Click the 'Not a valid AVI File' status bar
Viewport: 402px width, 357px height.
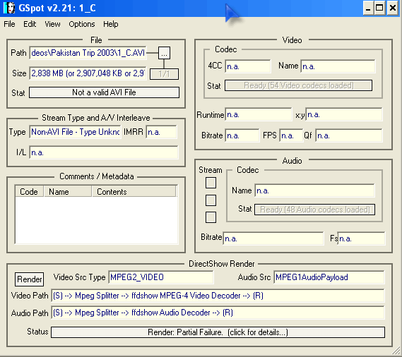click(x=104, y=92)
